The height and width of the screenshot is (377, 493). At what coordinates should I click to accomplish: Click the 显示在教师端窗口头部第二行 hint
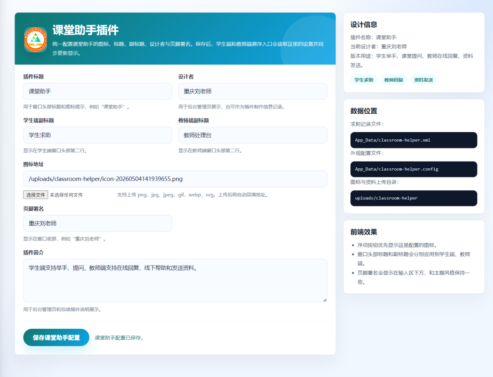210,151
